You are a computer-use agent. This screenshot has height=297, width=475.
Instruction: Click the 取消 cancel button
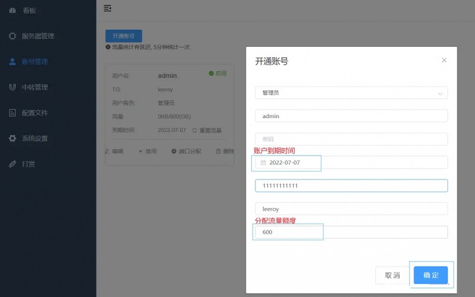(393, 275)
